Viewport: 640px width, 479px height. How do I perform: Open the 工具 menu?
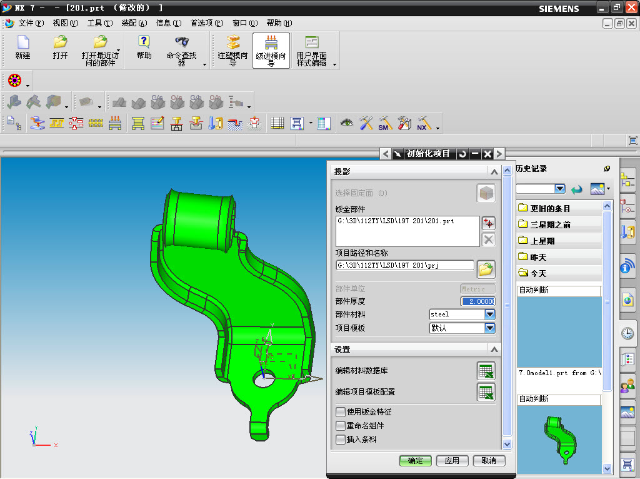pyautogui.click(x=99, y=23)
